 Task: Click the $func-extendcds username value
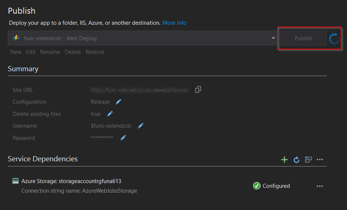point(111,126)
